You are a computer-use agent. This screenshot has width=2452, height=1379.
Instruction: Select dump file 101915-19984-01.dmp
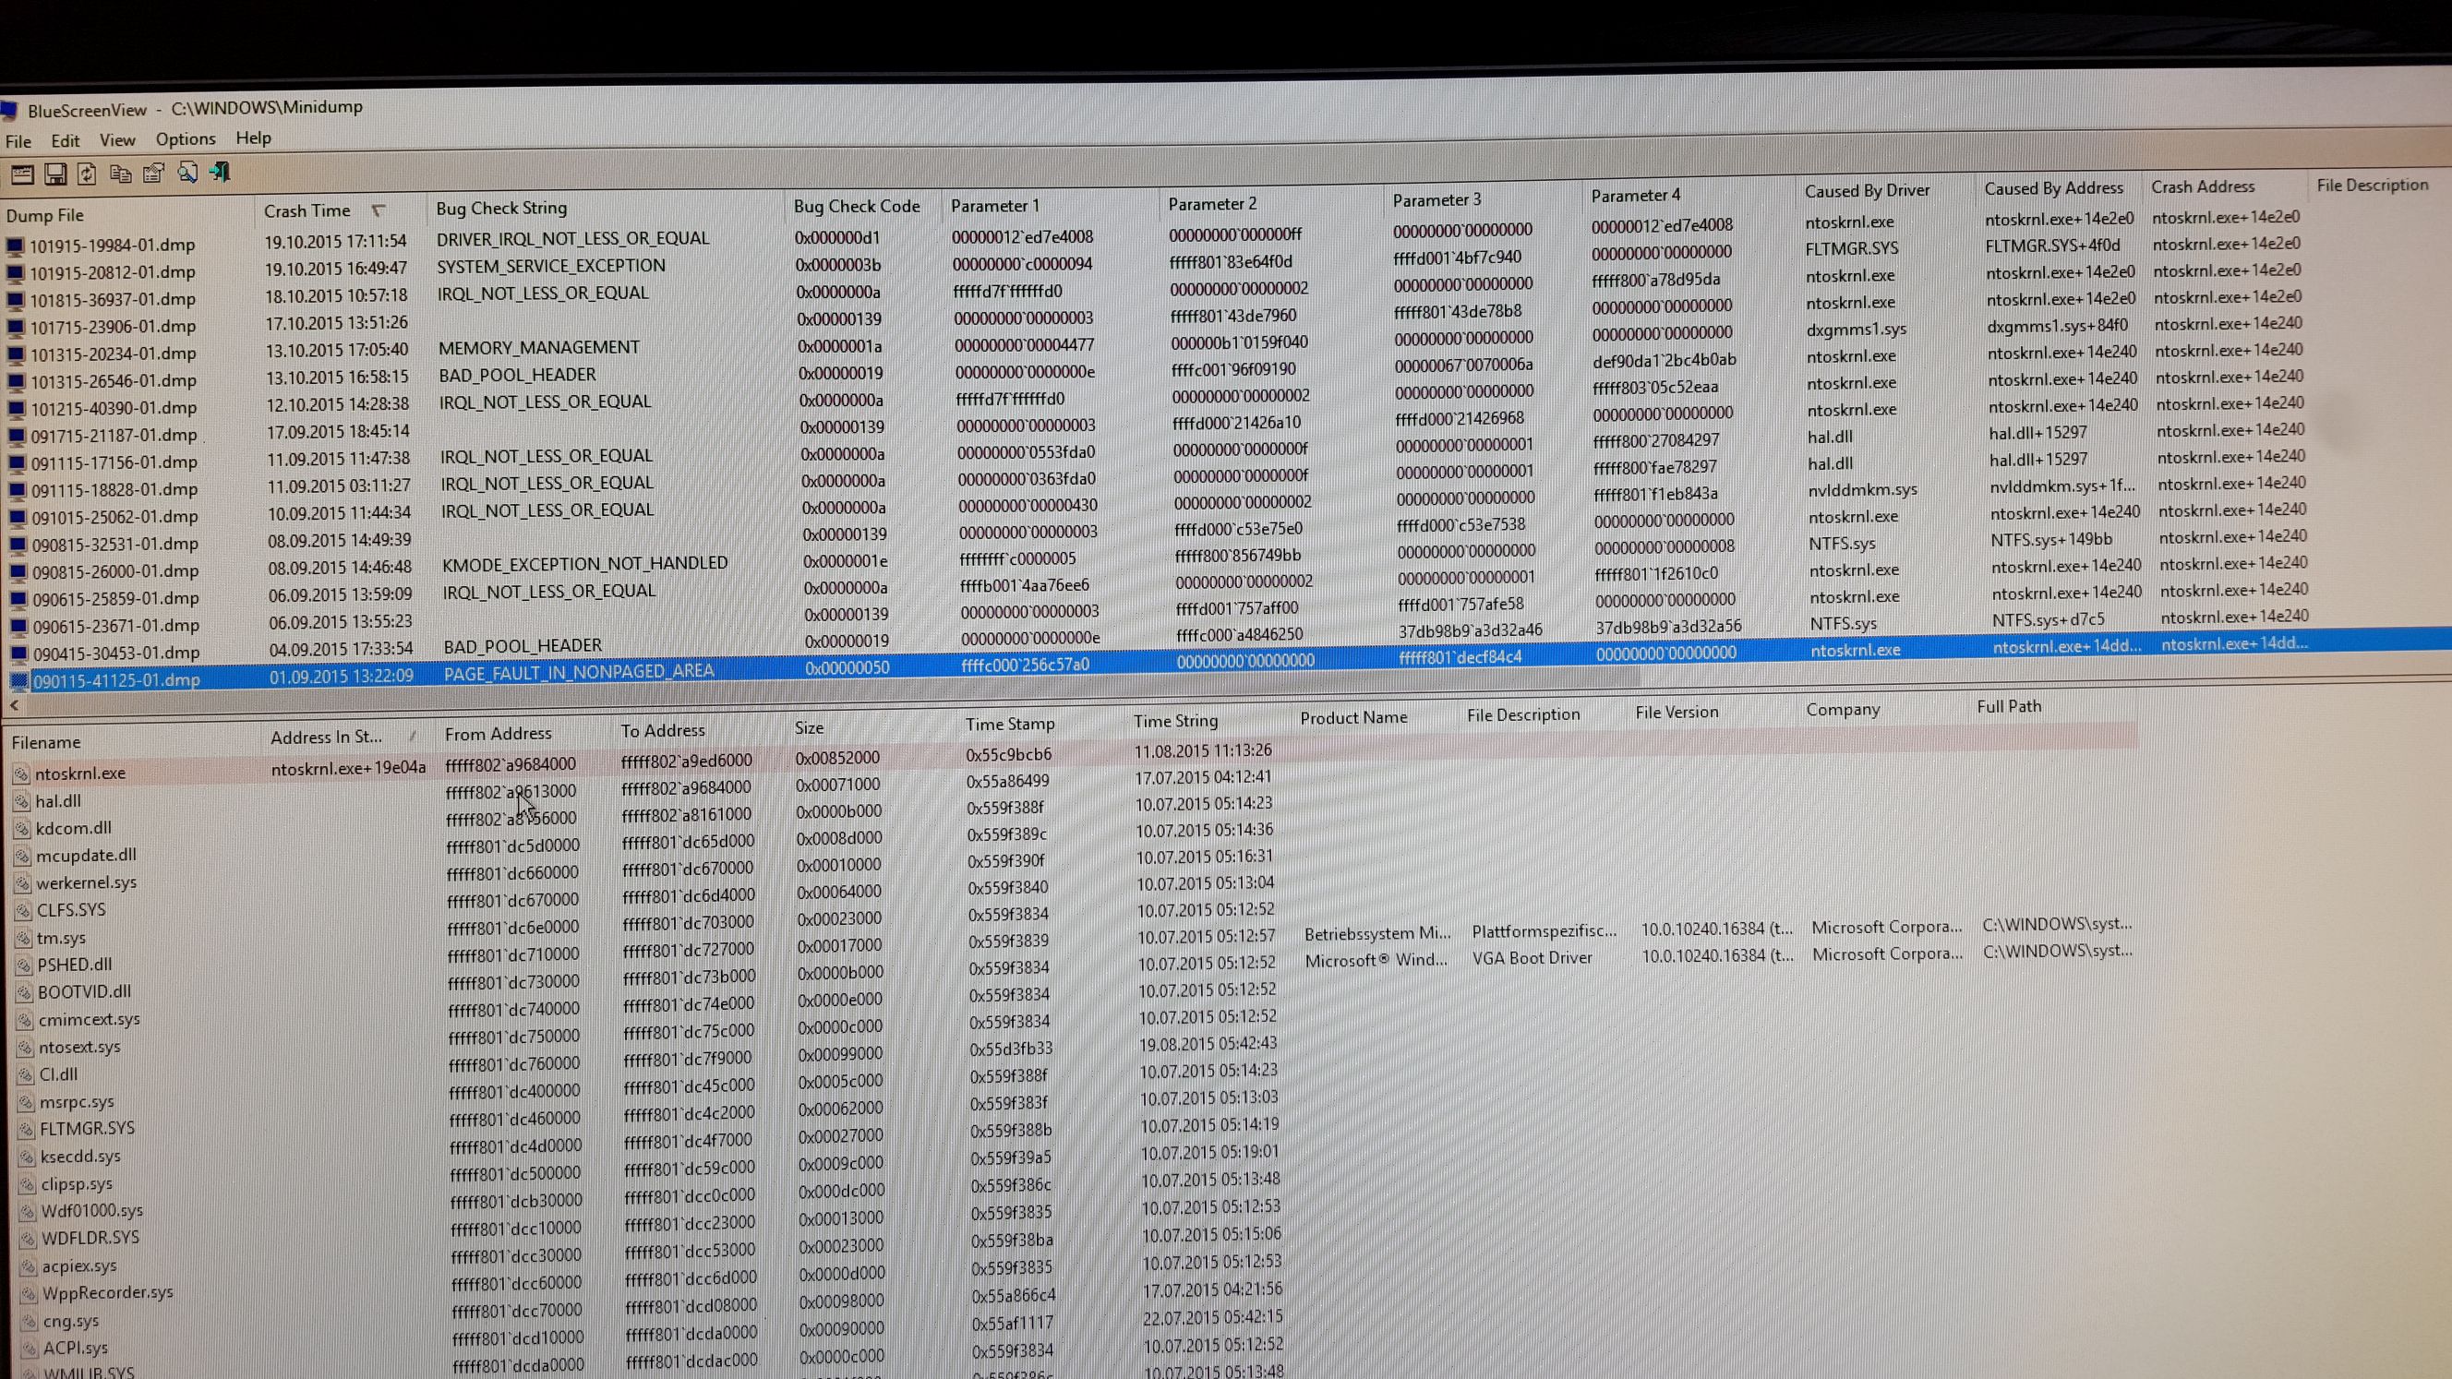(x=112, y=245)
